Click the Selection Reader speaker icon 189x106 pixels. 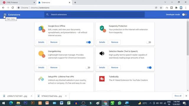tap(102, 54)
